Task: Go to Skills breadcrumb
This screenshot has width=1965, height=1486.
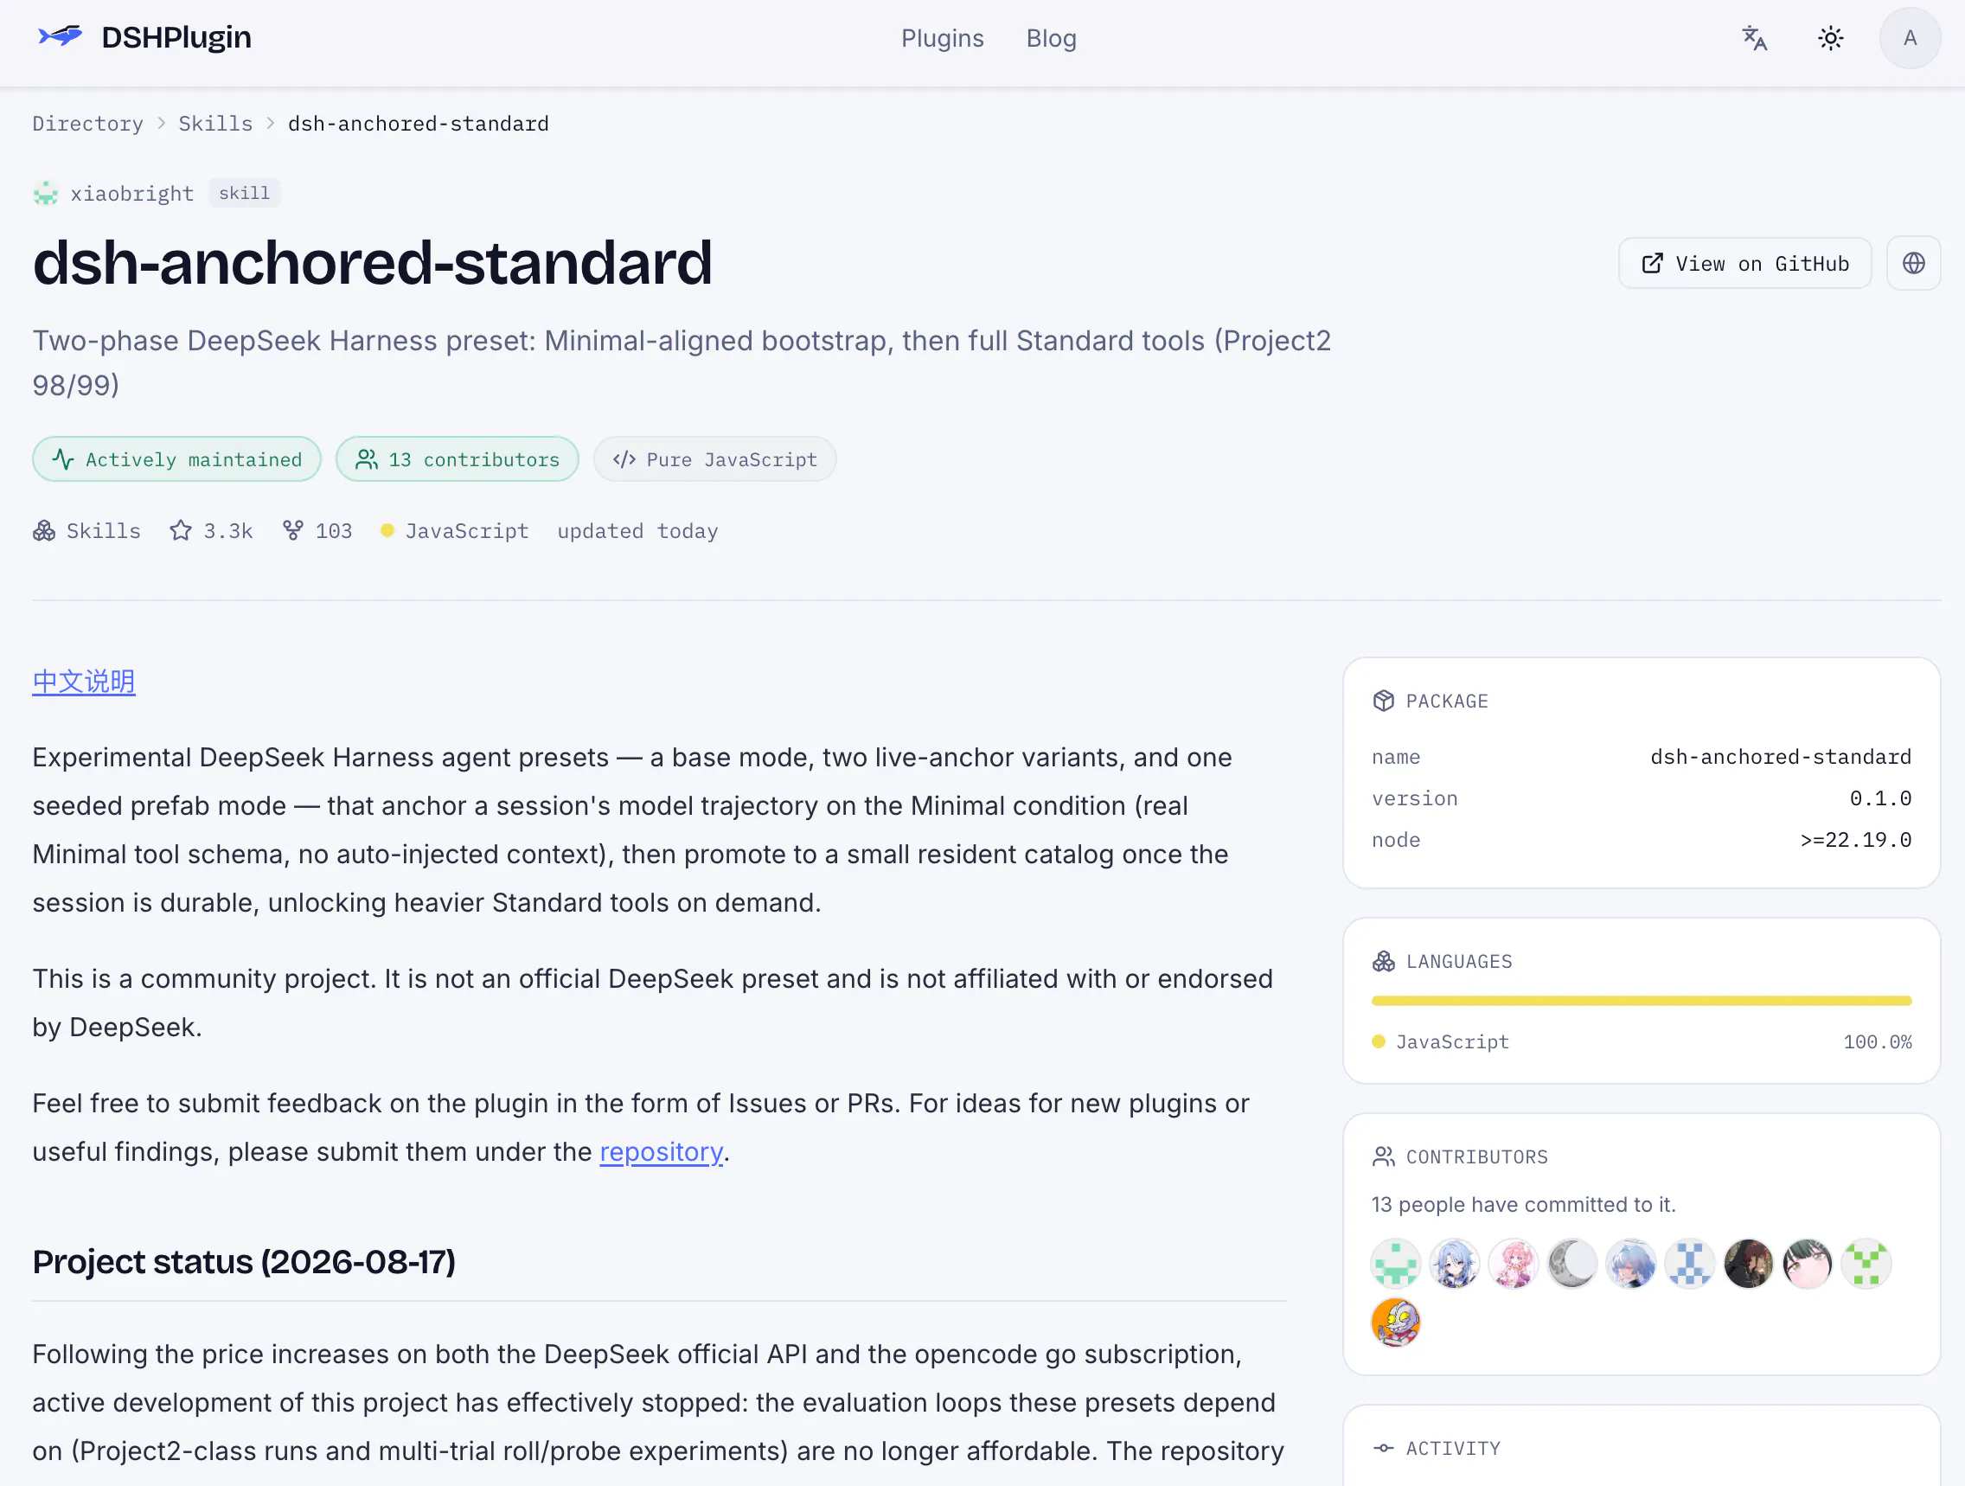Action: click(216, 124)
